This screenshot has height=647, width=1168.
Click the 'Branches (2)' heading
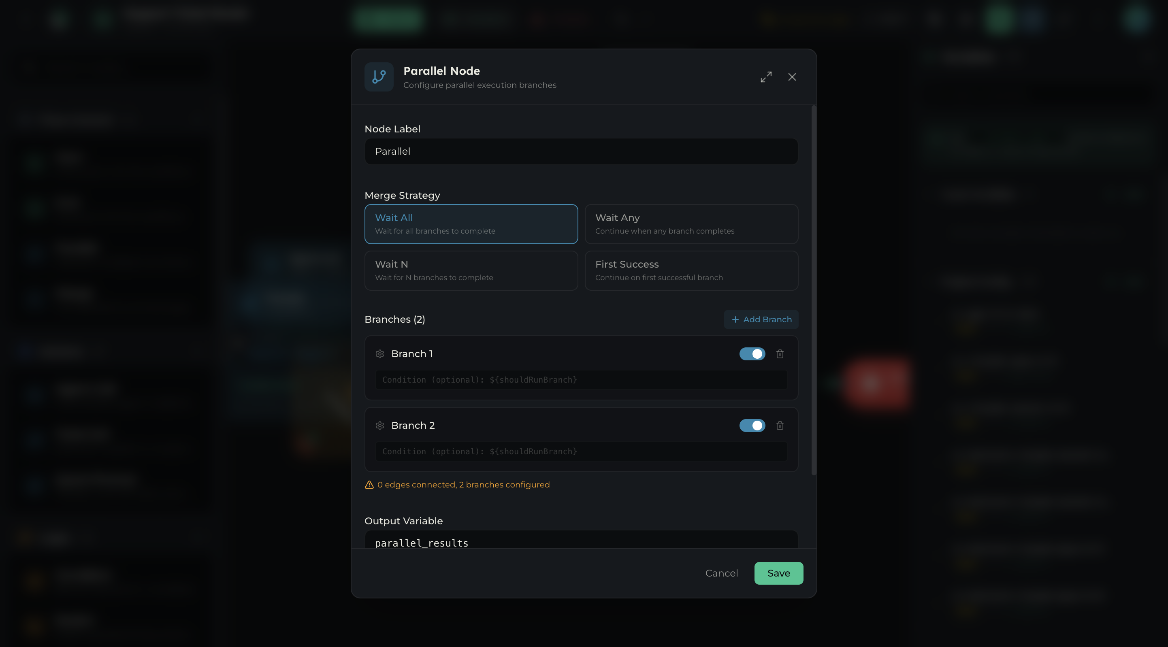394,319
